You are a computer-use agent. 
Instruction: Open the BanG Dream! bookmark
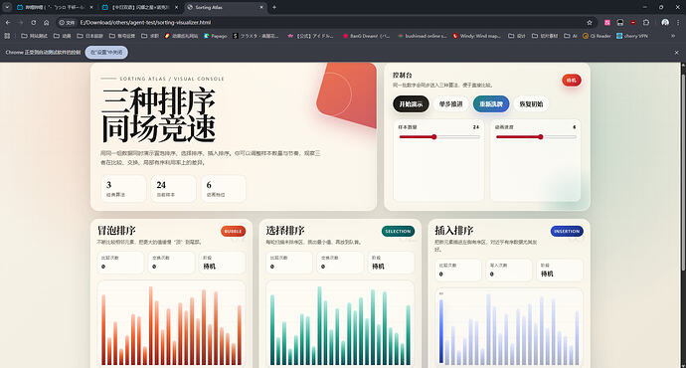pos(367,36)
